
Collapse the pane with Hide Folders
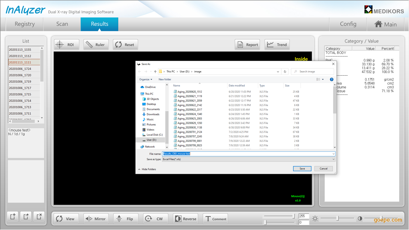147,169
